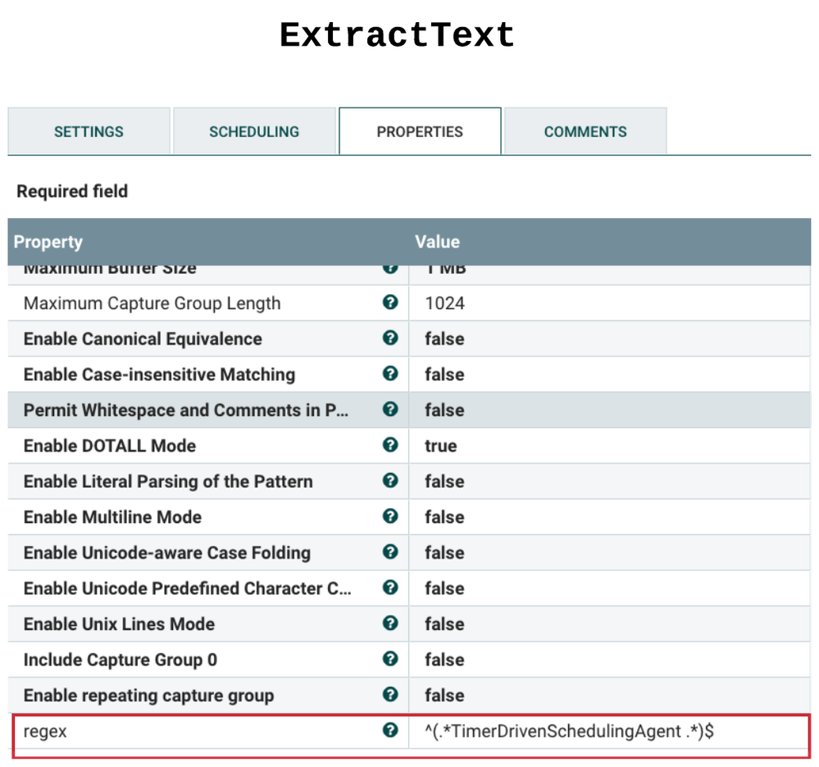Screen dimensions: 819x767
Task: Click the Property column header
Action: pyautogui.click(x=49, y=242)
